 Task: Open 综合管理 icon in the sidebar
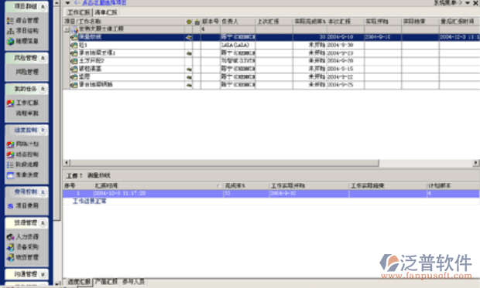tap(10, 21)
